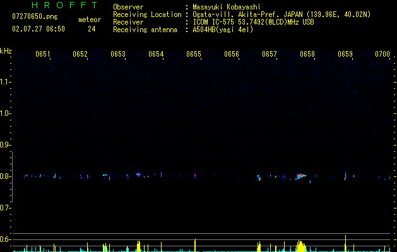Click the 0657 time axis label
This screenshot has height=252, width=397.
coord(270,54)
